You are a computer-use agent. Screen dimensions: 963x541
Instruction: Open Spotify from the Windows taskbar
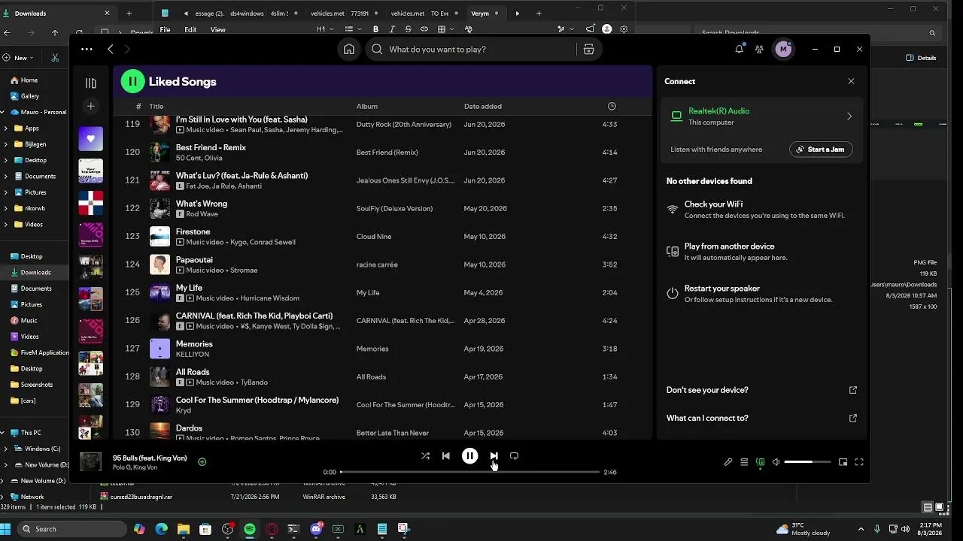[x=250, y=529]
